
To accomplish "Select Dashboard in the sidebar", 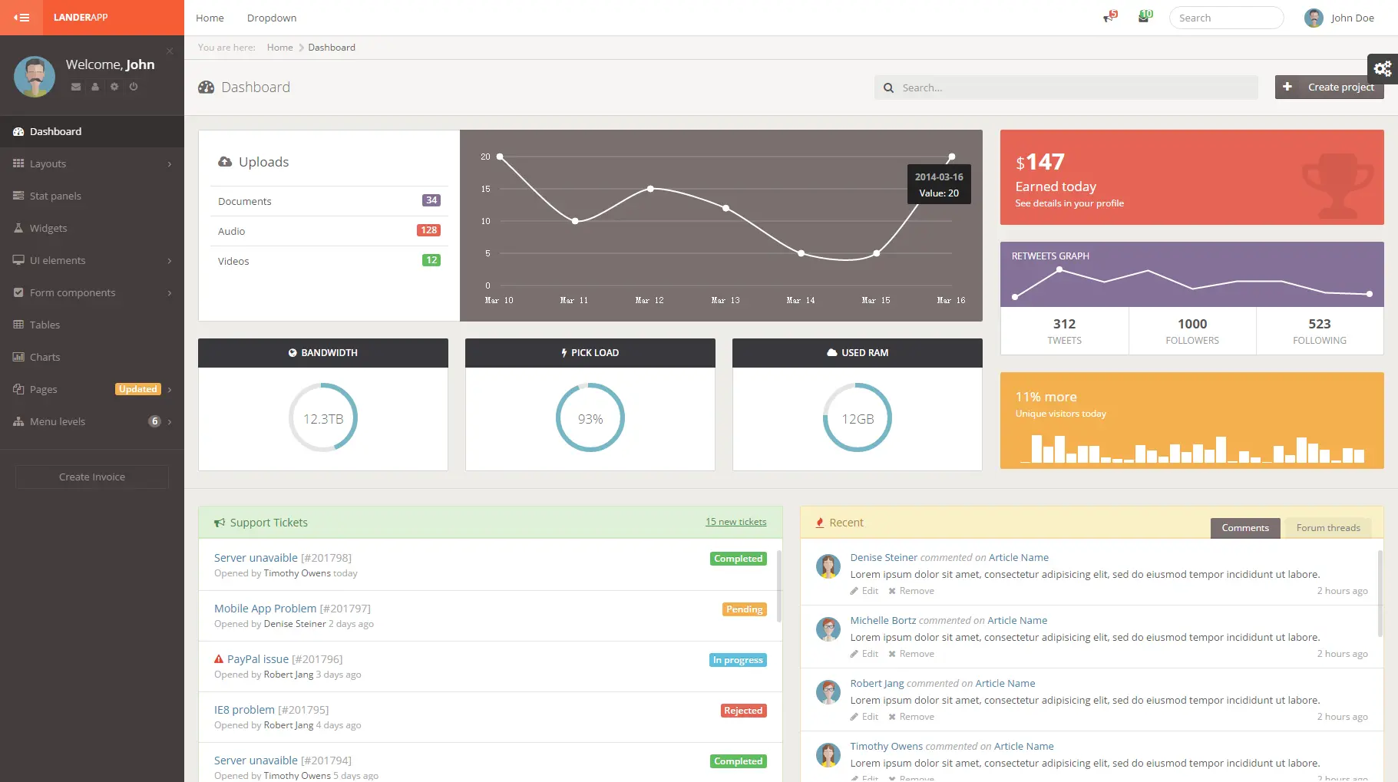I will click(x=92, y=131).
